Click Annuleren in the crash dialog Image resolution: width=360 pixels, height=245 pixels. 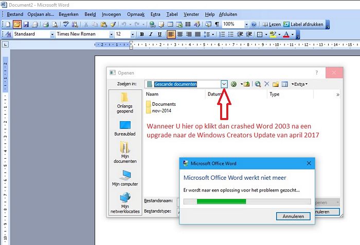[x=293, y=216]
